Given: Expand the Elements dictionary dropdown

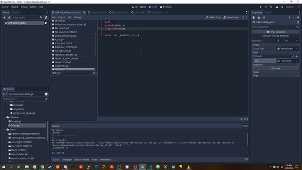Looking at the screenshot, I should 297,41.
